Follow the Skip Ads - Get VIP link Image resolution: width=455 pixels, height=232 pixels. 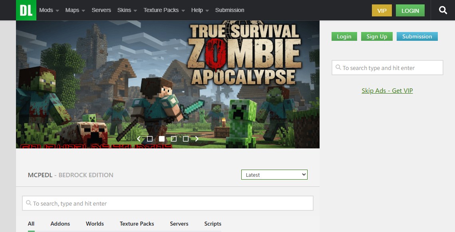point(387,90)
